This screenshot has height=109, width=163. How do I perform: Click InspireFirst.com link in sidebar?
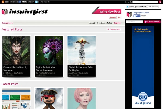141,13
